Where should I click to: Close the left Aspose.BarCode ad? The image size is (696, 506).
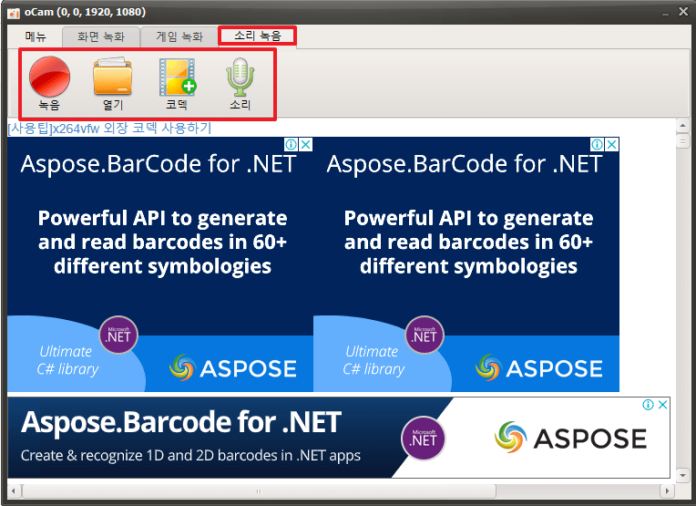[x=306, y=144]
